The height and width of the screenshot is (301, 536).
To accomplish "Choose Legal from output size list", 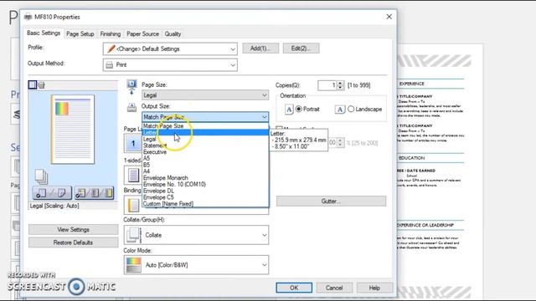I will click(x=205, y=139).
